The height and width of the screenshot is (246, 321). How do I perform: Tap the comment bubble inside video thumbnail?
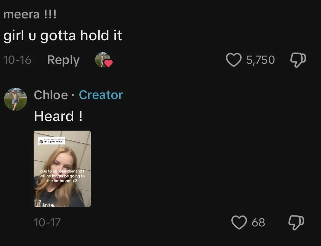52,141
